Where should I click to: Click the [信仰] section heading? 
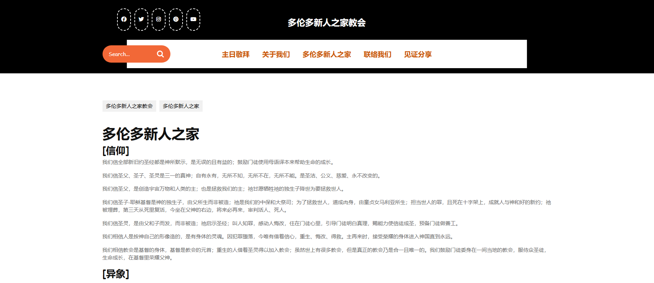[116, 151]
